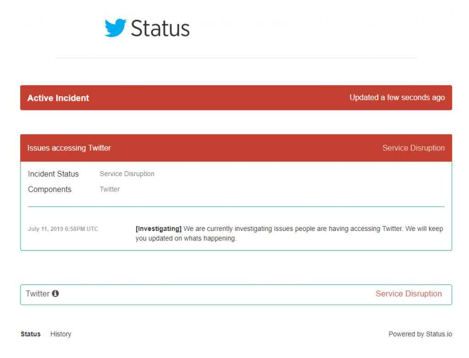This screenshot has height=358, width=469.
Task: Click the Components label
Action: [x=49, y=189]
